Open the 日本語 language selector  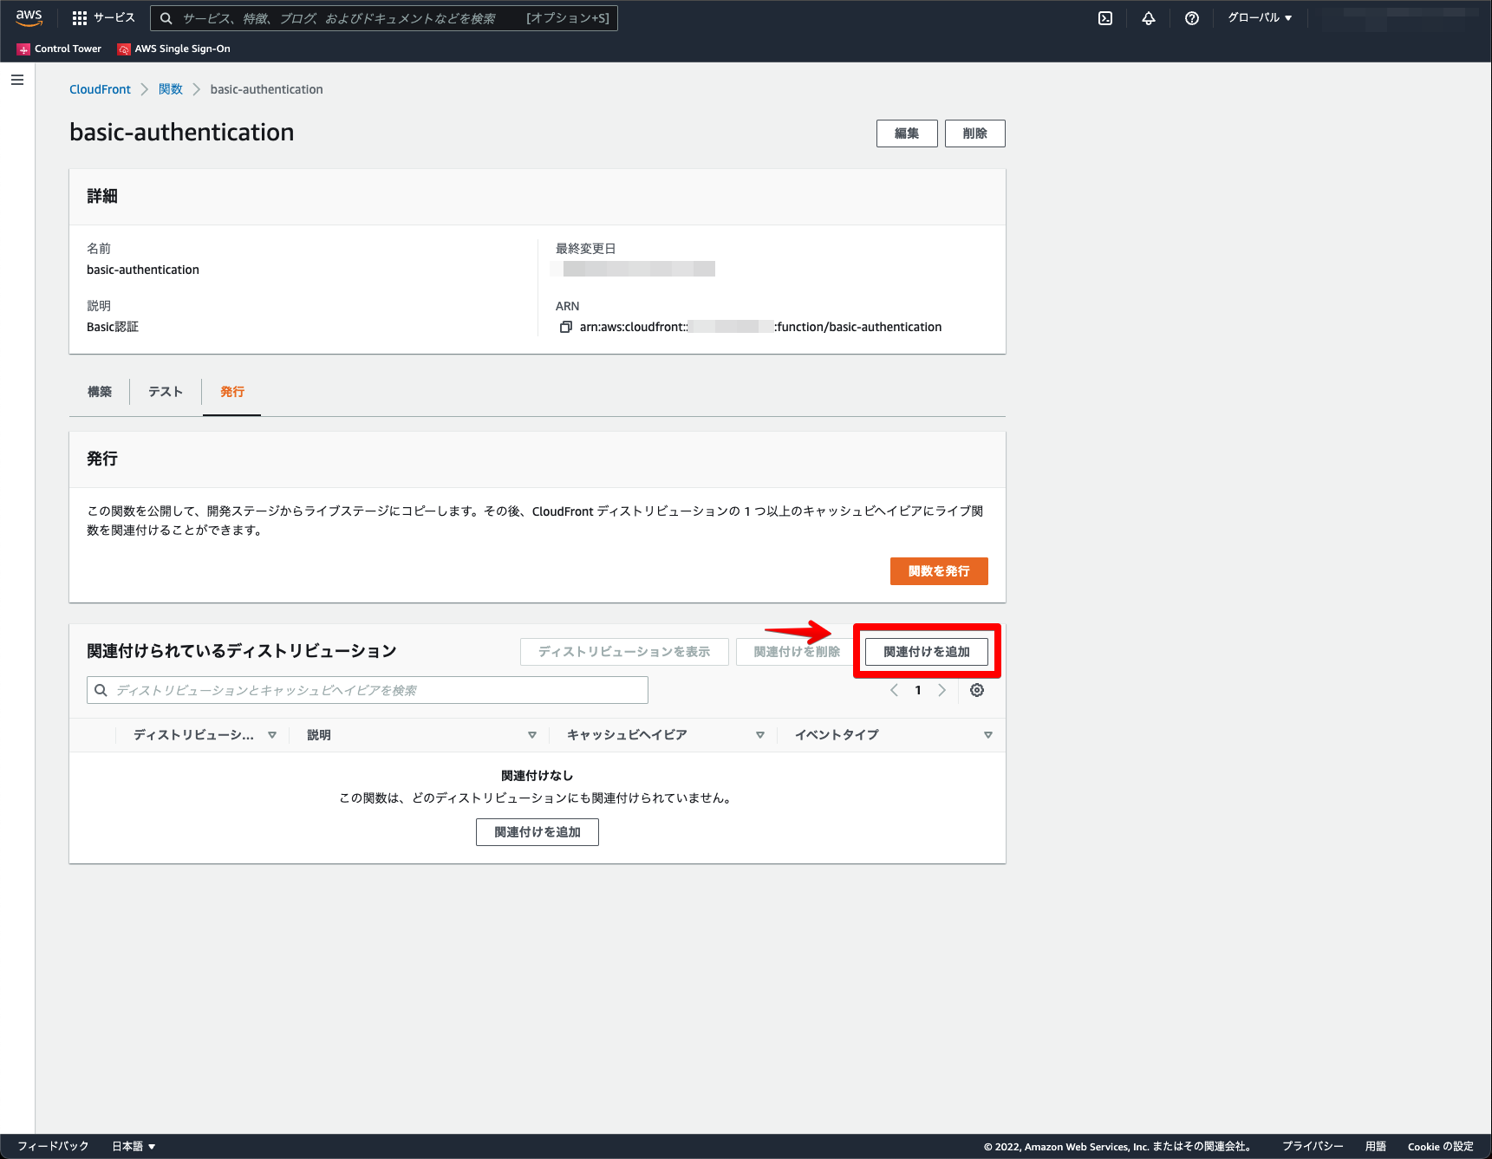(x=134, y=1146)
